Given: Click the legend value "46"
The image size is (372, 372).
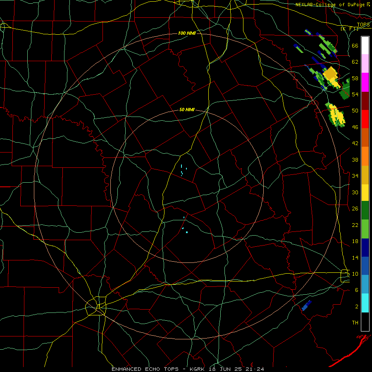Looking at the screenshot, I should [355, 127].
